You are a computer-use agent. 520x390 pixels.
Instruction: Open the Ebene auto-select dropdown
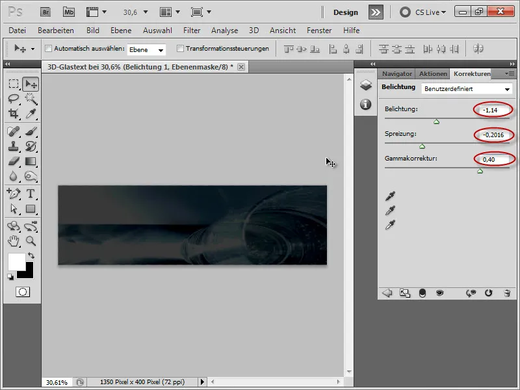pos(146,50)
